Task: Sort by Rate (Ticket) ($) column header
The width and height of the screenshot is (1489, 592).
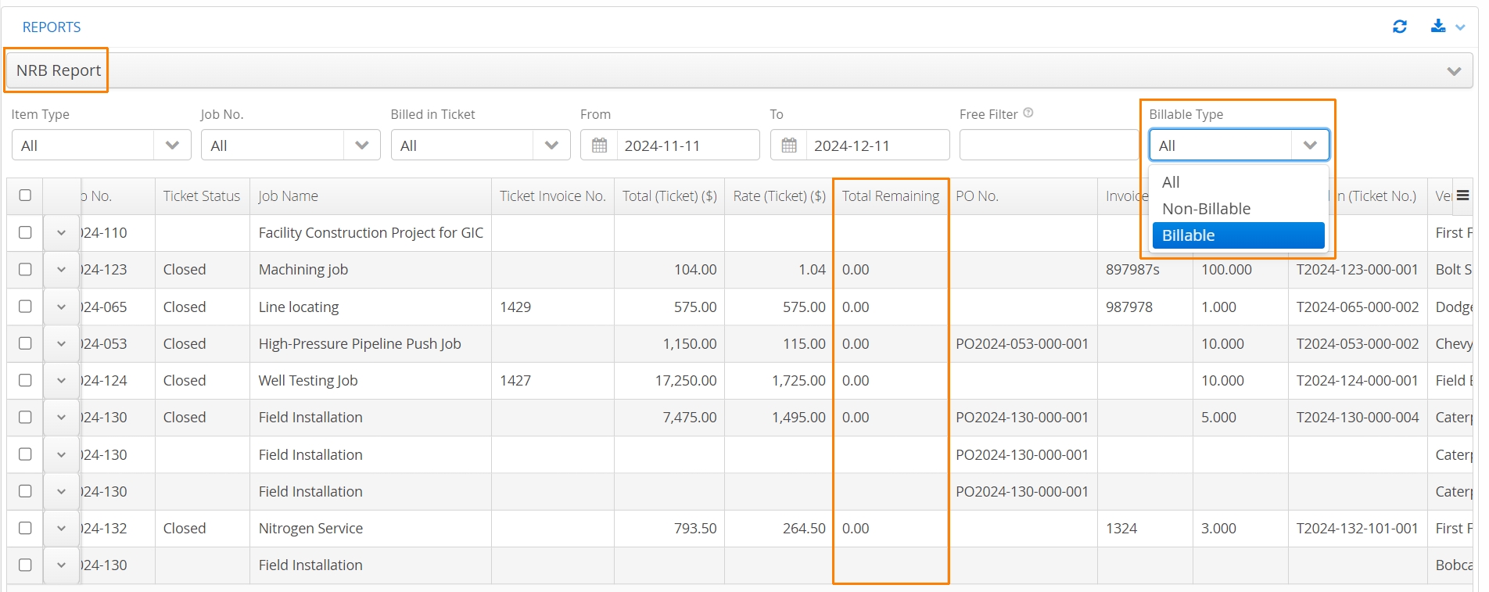Action: [779, 196]
